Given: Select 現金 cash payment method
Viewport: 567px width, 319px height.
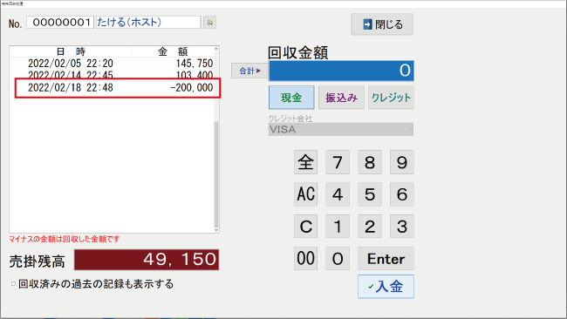Looking at the screenshot, I should (x=291, y=98).
